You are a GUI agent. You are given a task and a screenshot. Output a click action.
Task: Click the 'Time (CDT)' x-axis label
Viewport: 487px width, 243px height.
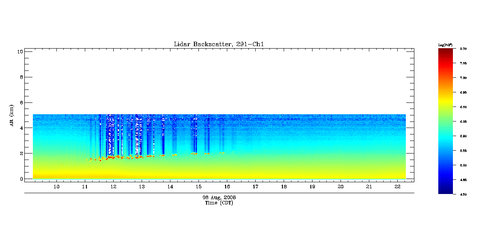[x=219, y=202]
